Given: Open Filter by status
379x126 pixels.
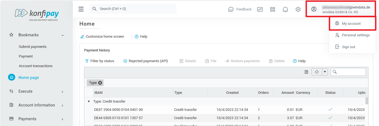Looking at the screenshot, I should (100, 61).
